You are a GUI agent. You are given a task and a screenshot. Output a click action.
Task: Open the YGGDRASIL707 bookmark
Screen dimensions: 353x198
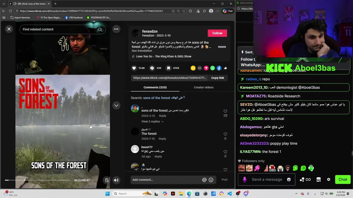tap(98, 18)
